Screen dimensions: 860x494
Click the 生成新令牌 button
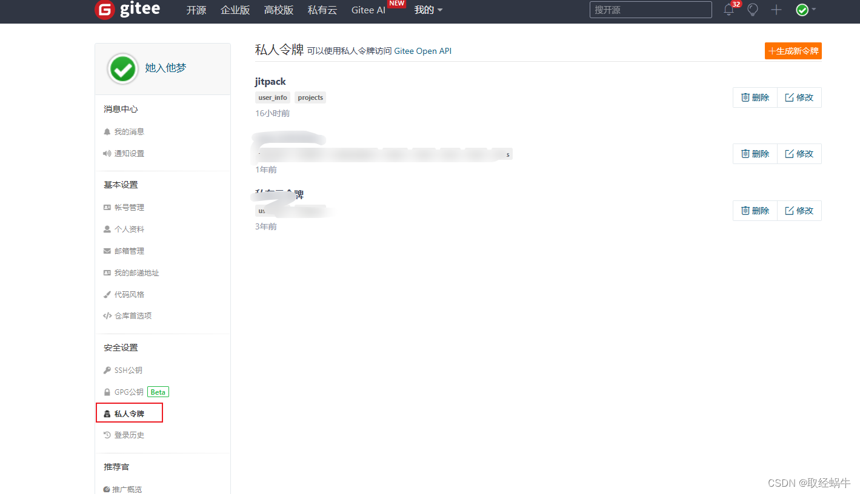[793, 51]
